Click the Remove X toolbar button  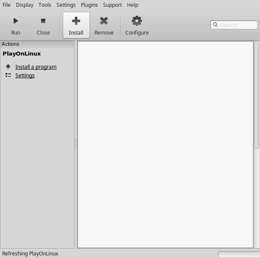104,25
